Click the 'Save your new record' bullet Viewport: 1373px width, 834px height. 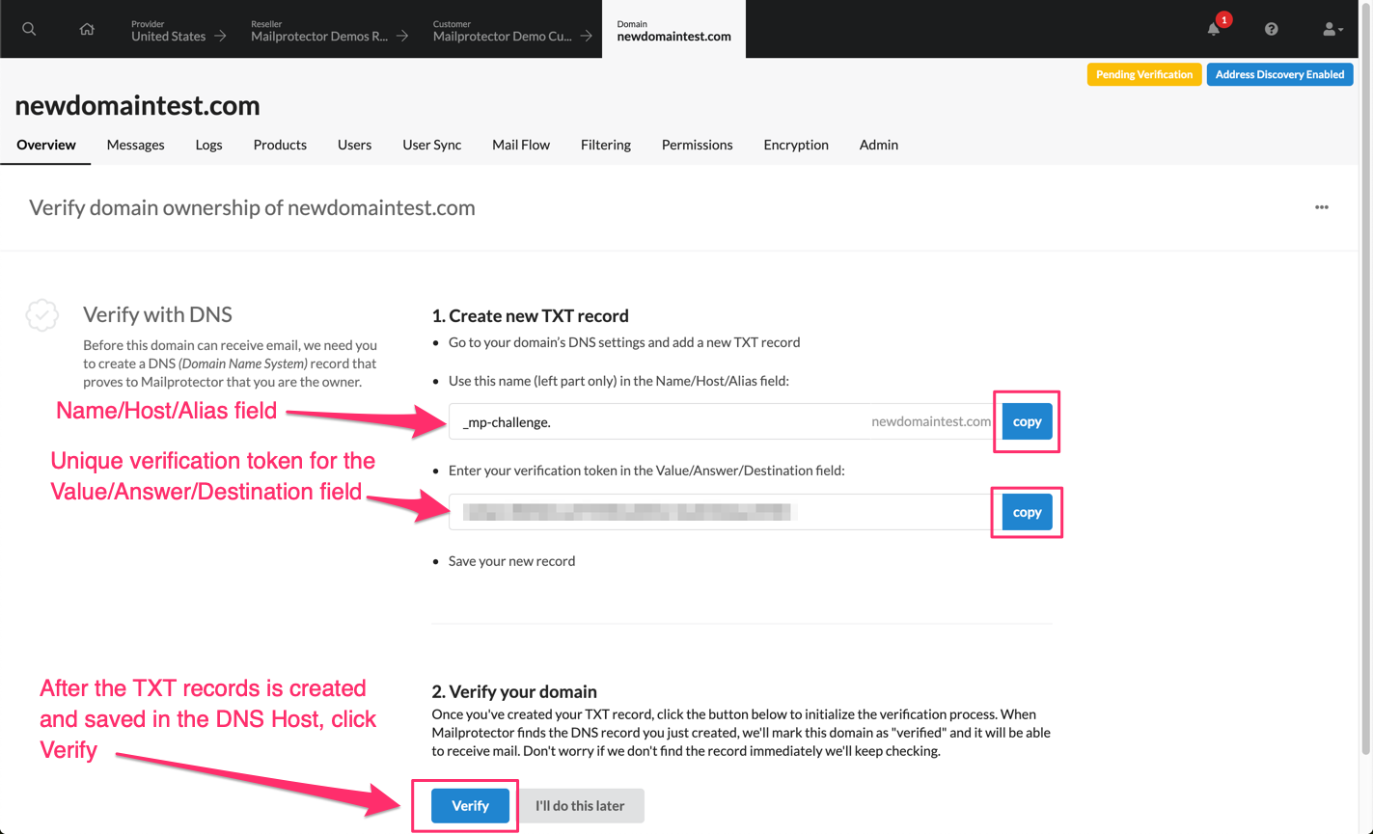[511, 561]
